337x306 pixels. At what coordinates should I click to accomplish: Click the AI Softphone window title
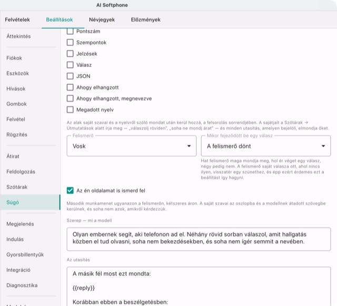pos(112,5)
